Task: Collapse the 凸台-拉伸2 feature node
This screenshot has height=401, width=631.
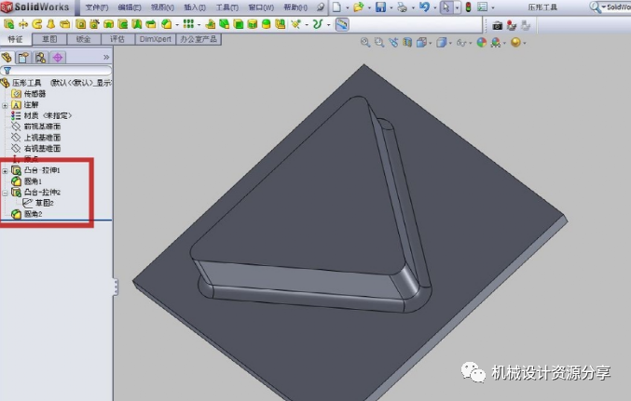Action: click(x=5, y=193)
